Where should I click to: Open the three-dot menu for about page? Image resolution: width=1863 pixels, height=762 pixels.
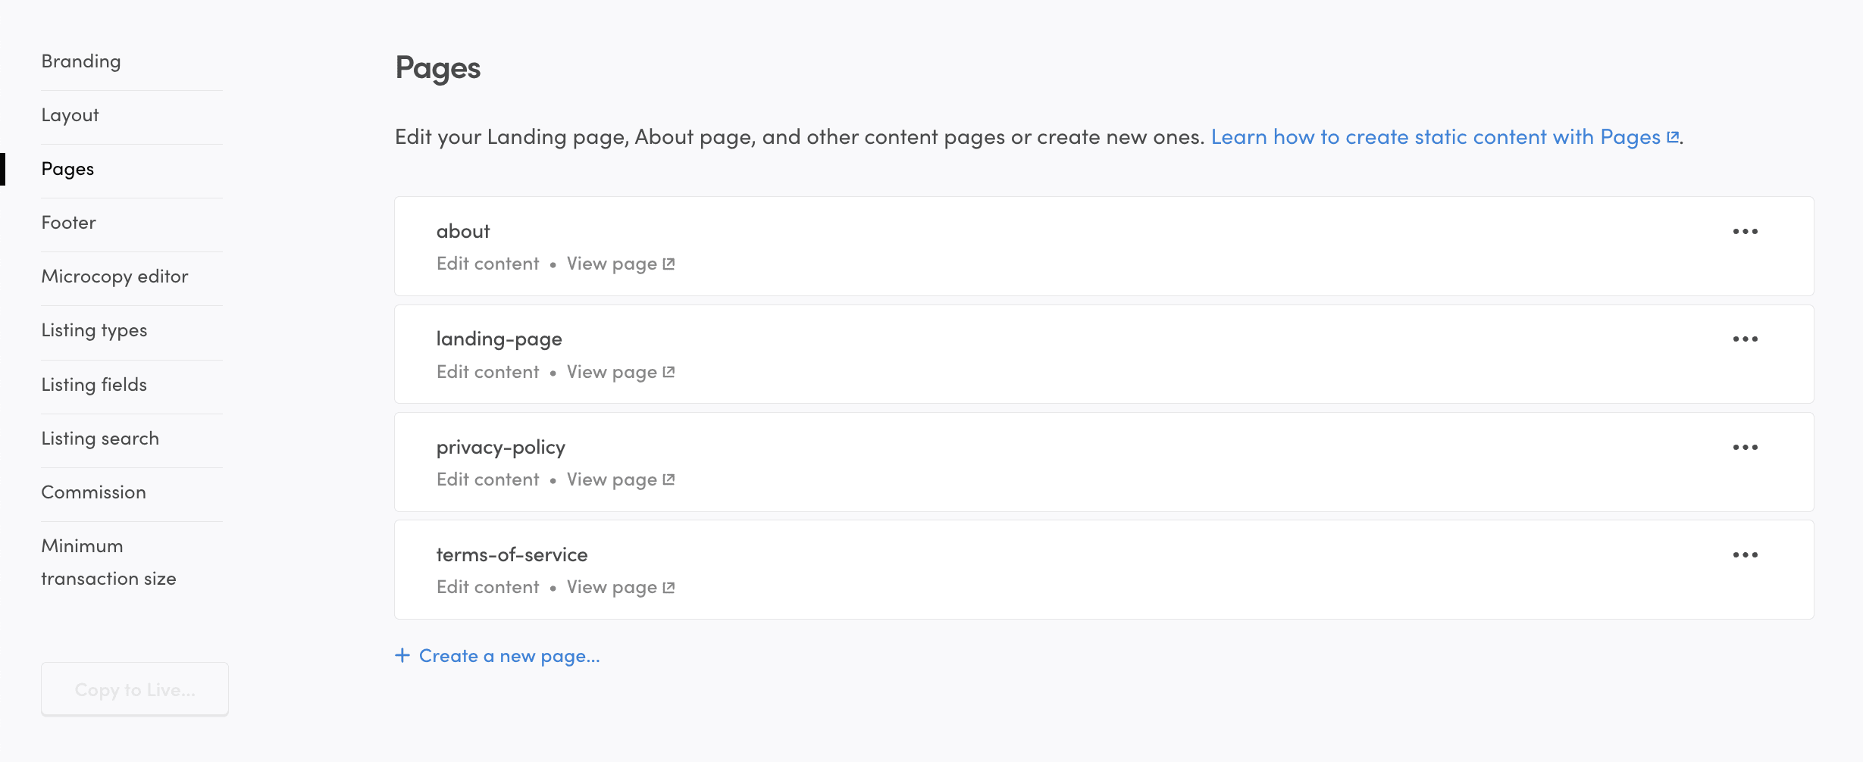[x=1745, y=232]
